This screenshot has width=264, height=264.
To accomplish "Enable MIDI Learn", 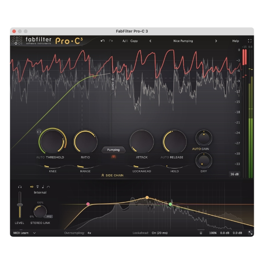I will click(21, 233).
